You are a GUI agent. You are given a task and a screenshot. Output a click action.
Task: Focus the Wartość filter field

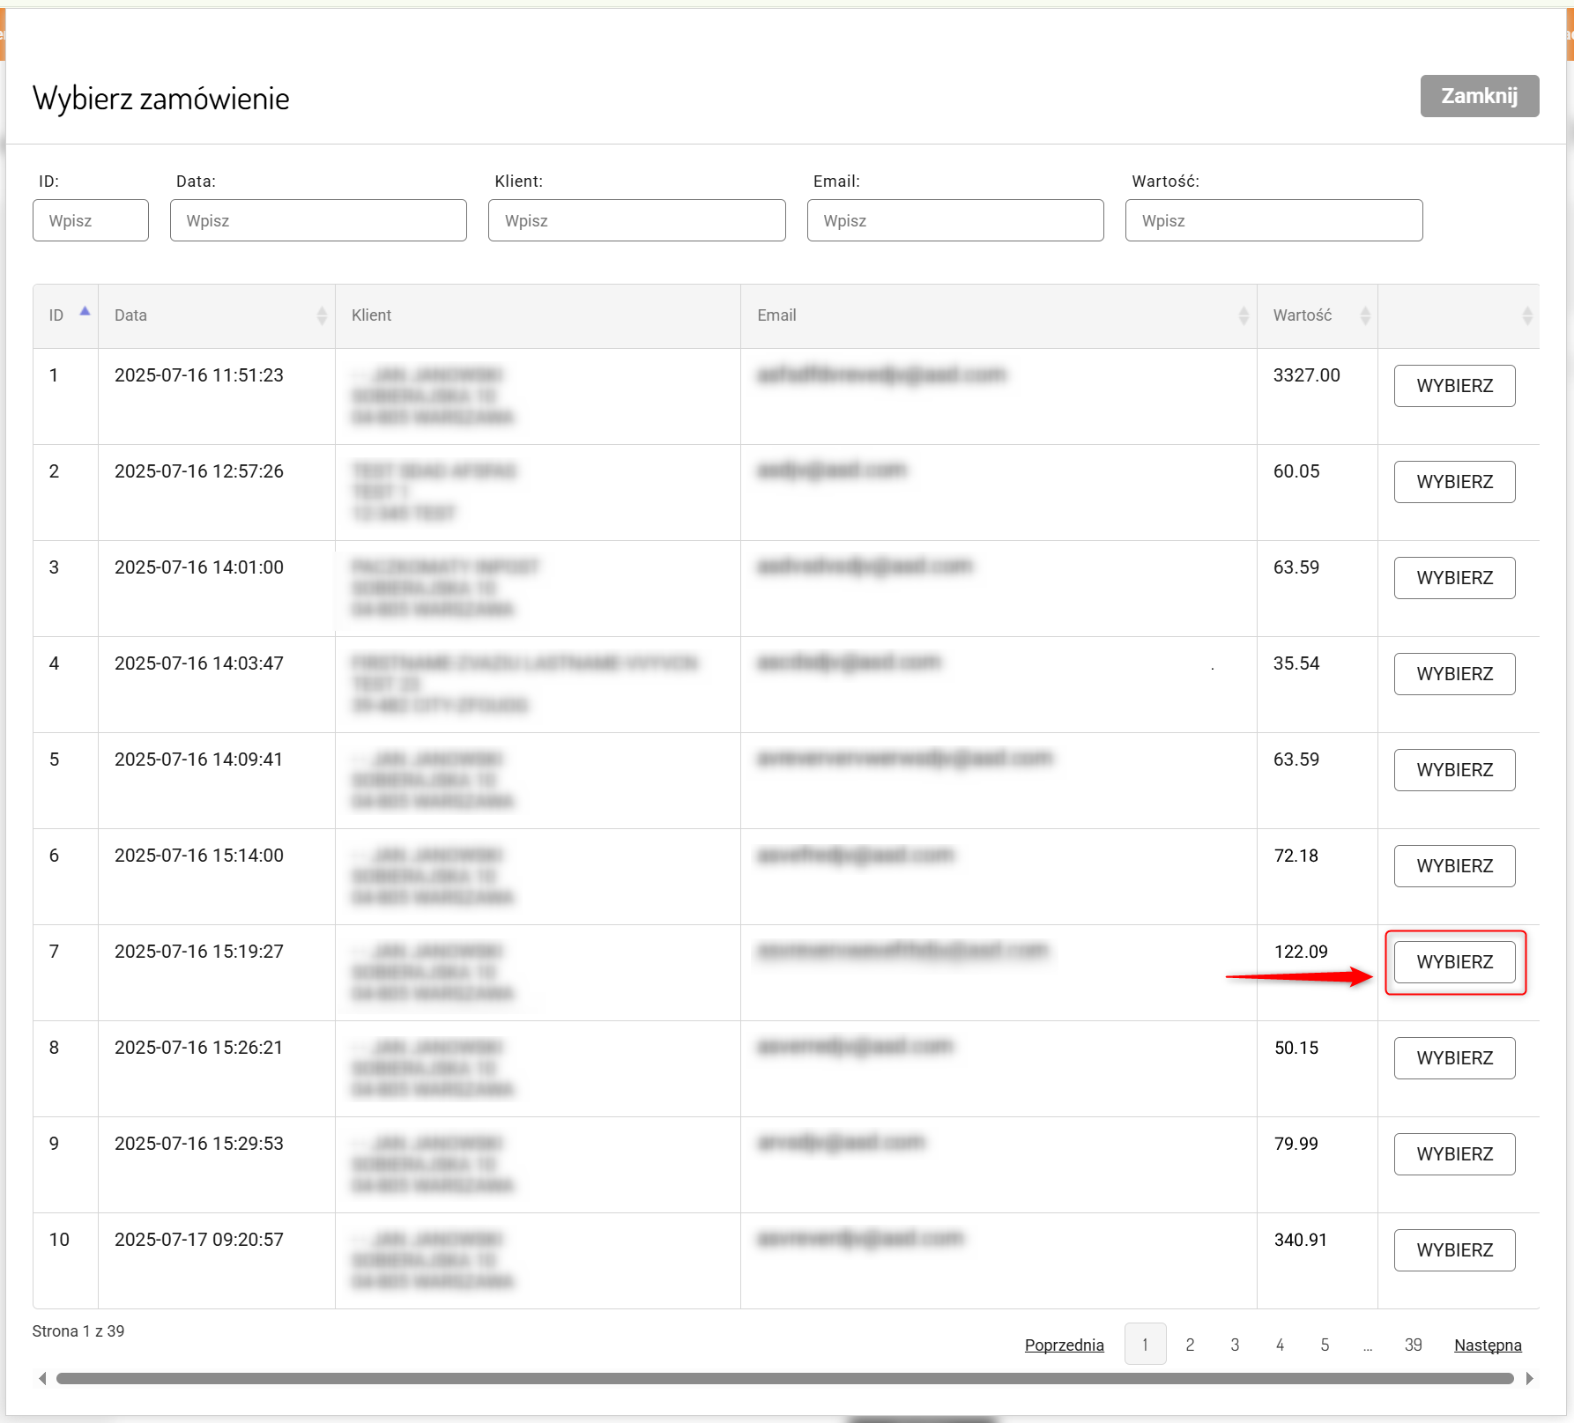[x=1273, y=220]
